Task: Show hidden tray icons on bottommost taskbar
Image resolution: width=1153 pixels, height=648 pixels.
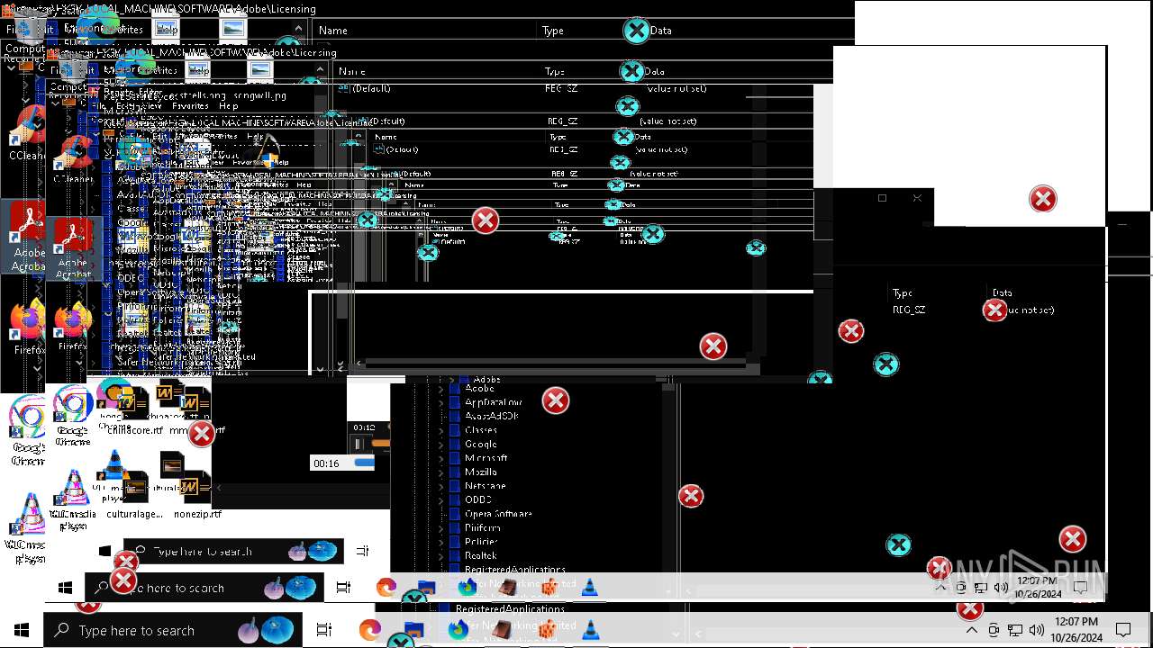Action: tap(971, 630)
